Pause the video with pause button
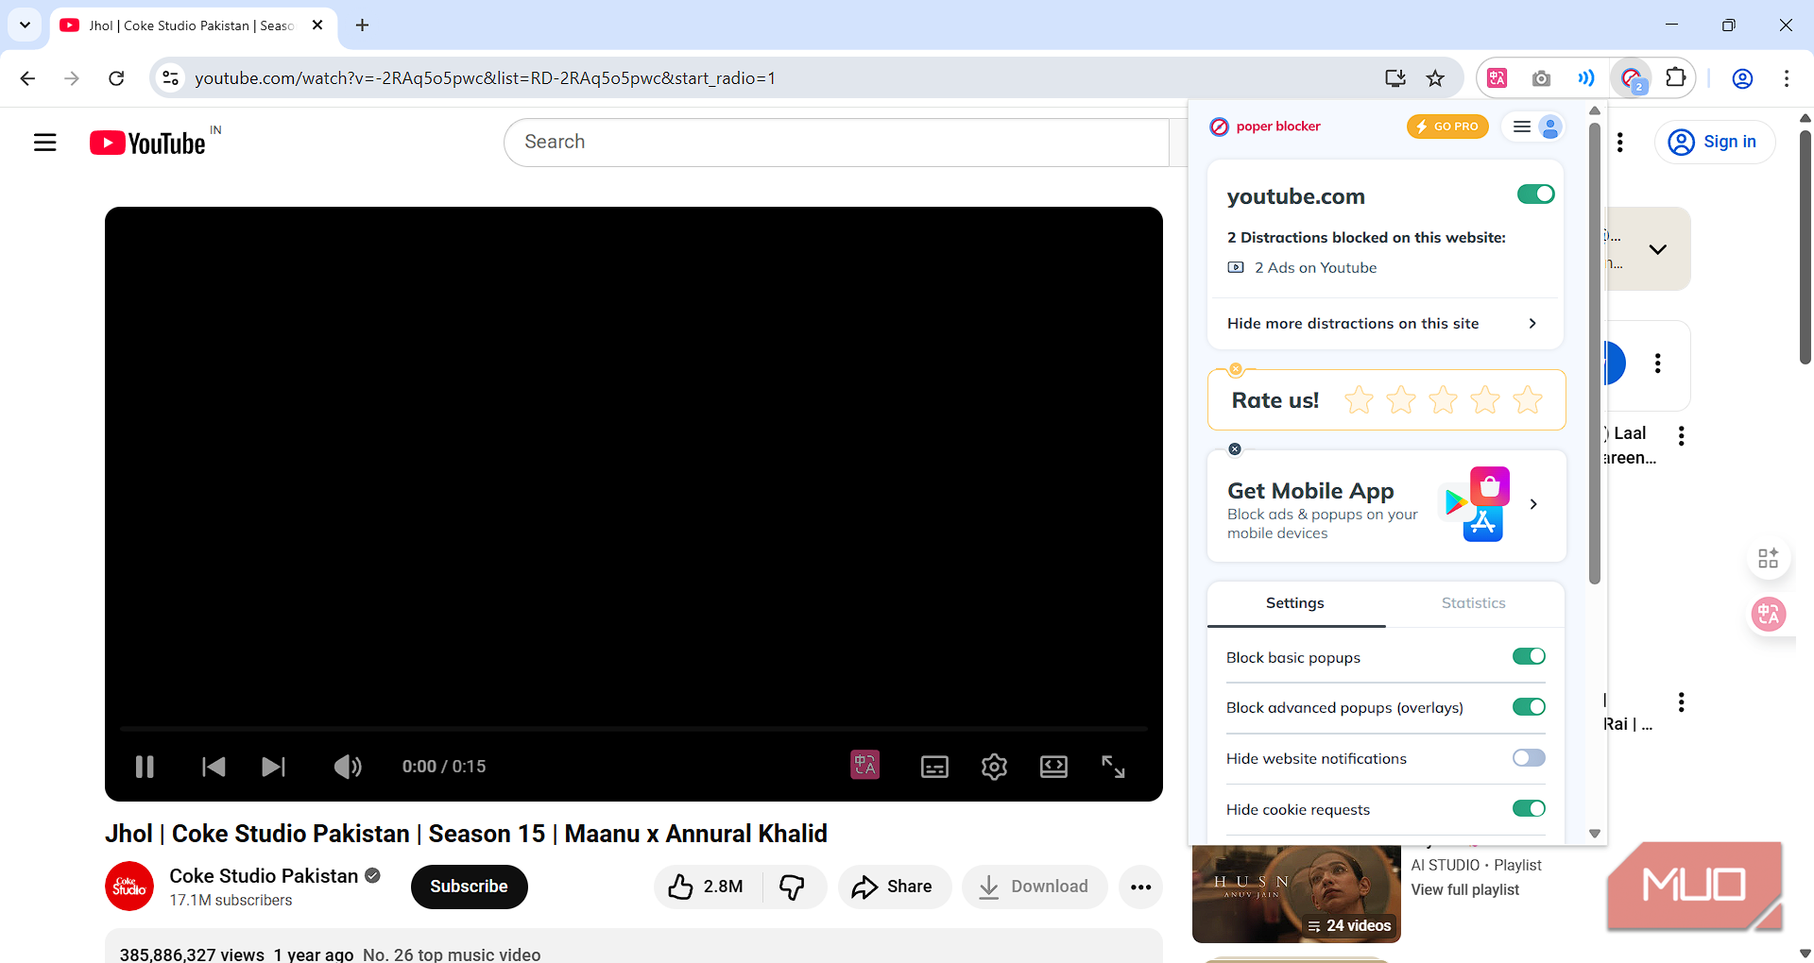This screenshot has width=1814, height=963. coord(145,767)
